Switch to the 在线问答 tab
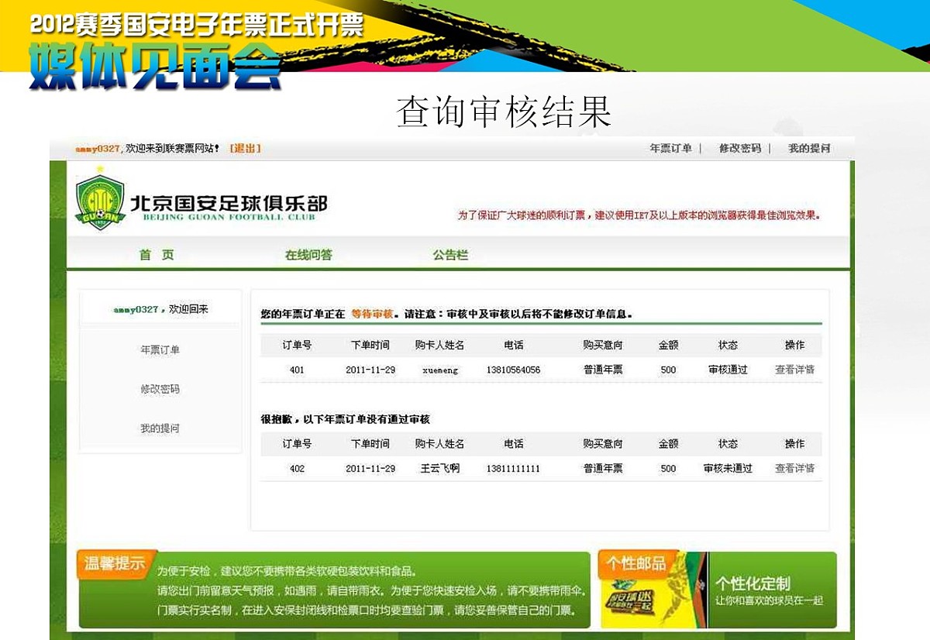The height and width of the screenshot is (640, 930). (308, 255)
